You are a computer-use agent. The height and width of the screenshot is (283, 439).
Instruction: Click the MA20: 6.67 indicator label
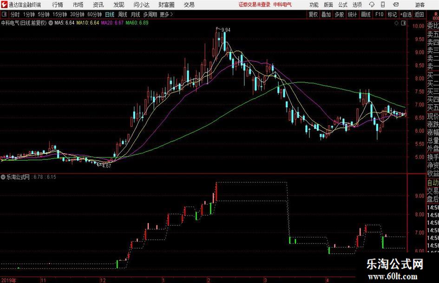click(x=112, y=23)
